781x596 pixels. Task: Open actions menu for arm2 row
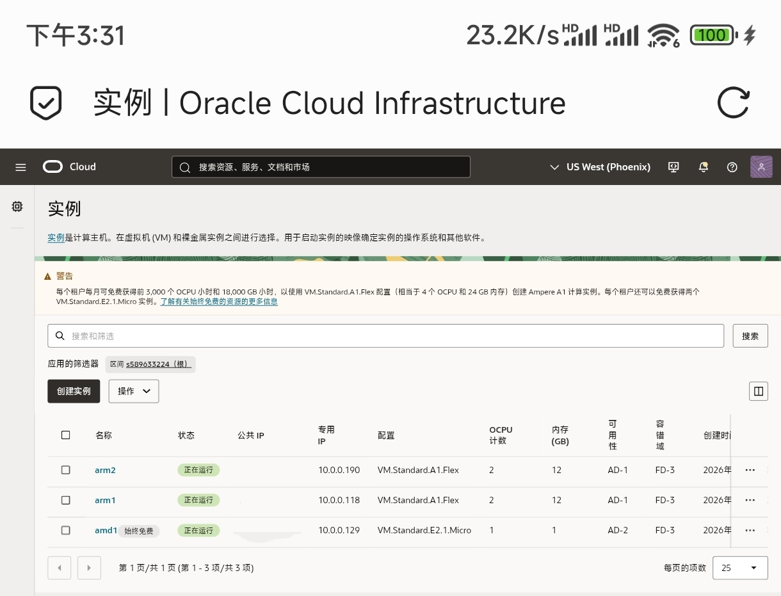point(750,470)
